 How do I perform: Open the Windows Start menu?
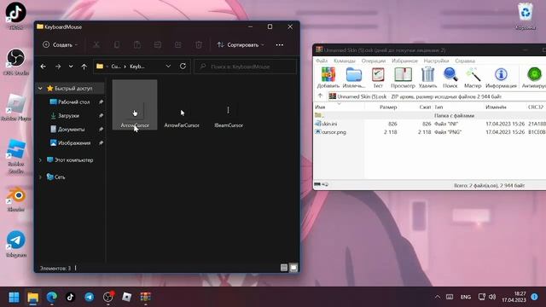coord(14,297)
